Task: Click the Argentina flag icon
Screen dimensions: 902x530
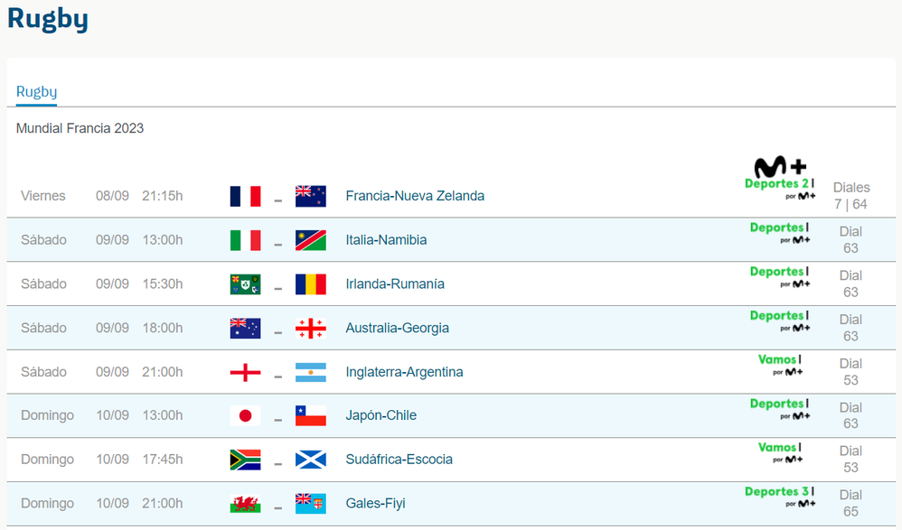Action: coord(310,372)
